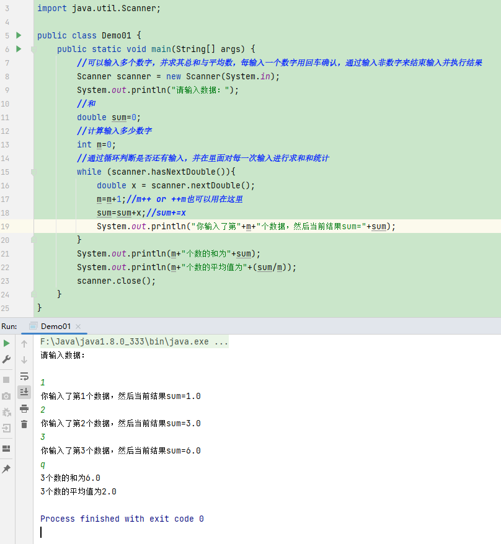Click the restore layout icon in run toolbar
The width and height of the screenshot is (501, 544).
click(x=6, y=449)
